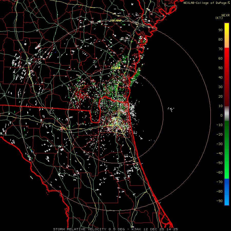Screen dimensions: 231x231
Task: Click the NEXR label above color scale
Action: tap(226, 15)
